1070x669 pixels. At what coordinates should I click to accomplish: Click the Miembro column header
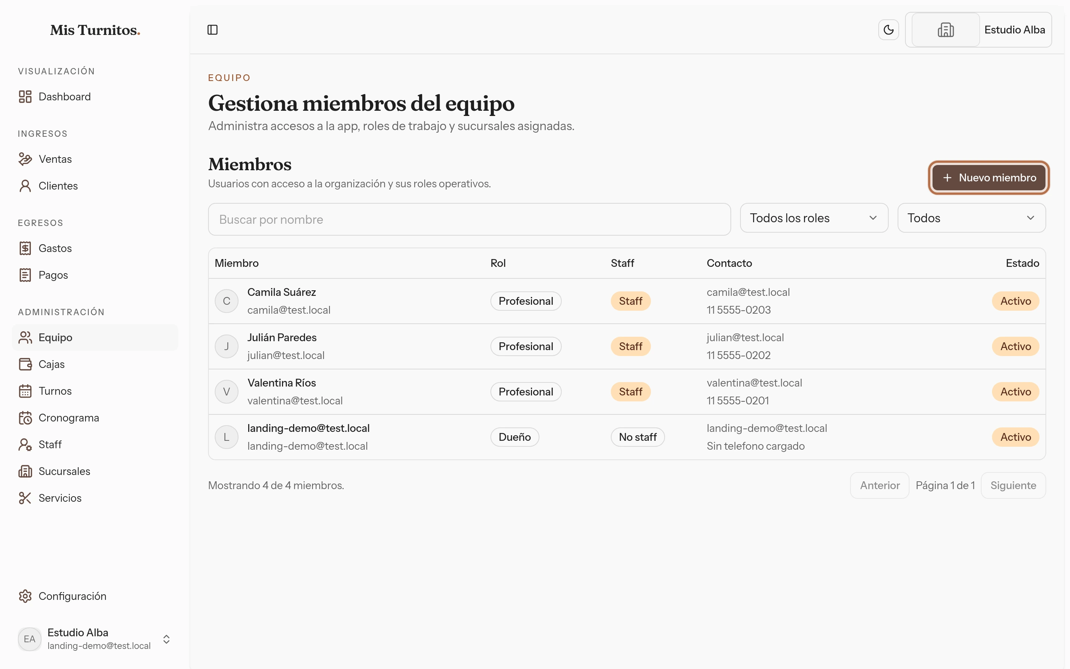(237, 263)
